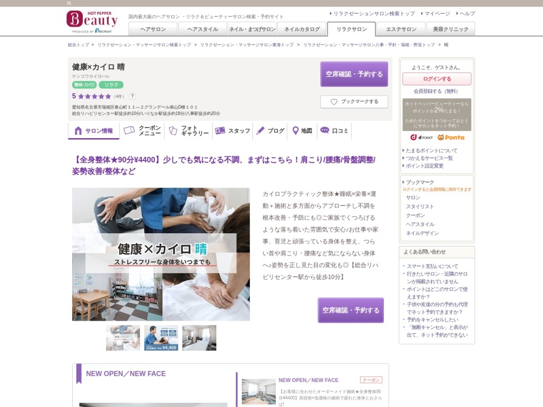This screenshot has height=407, width=543.
Task: Open the サロン情報 tab
Action: (94, 131)
